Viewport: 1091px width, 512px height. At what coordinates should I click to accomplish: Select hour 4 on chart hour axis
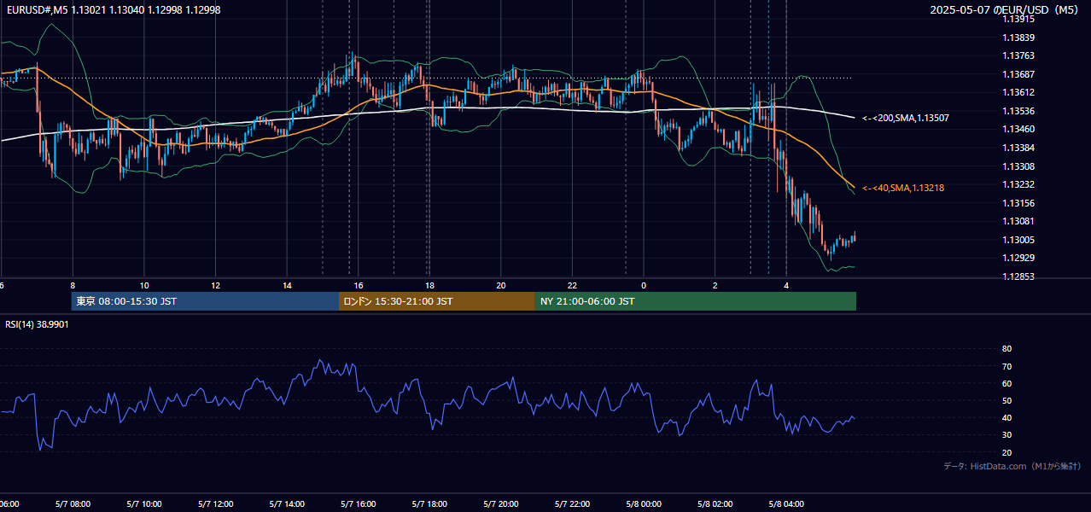tap(786, 285)
